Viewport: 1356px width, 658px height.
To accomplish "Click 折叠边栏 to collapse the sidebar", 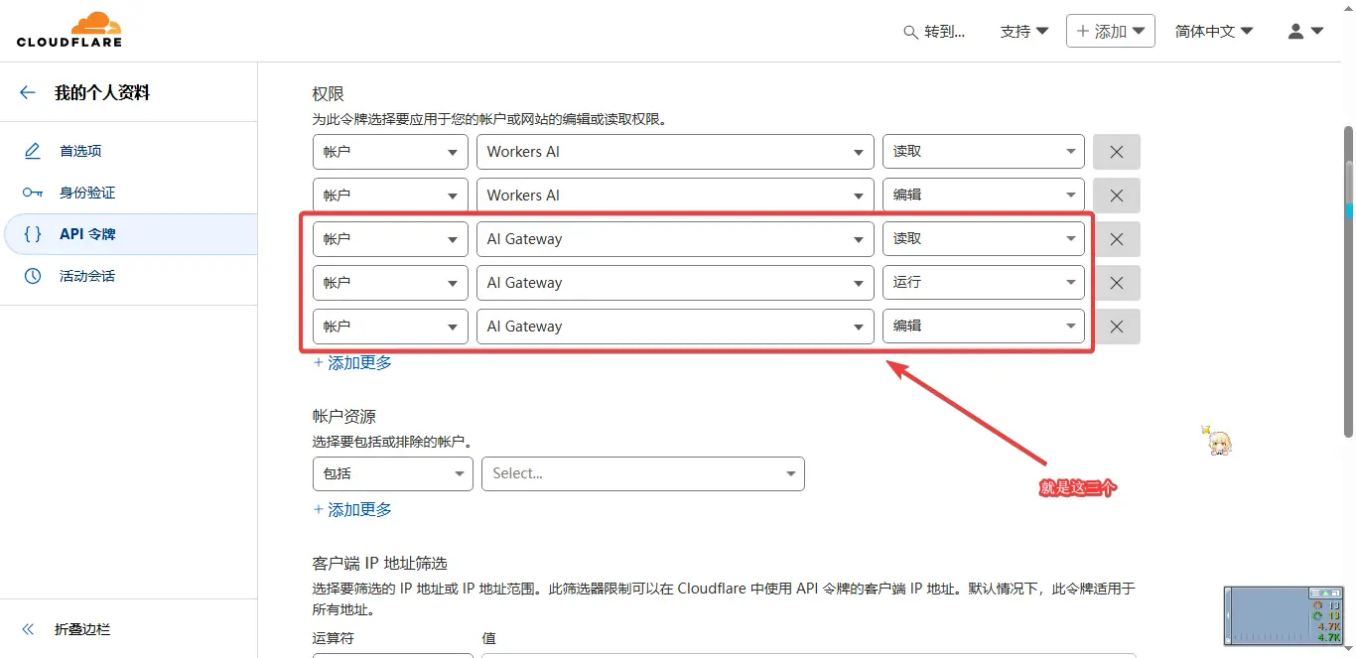I will tap(82, 629).
